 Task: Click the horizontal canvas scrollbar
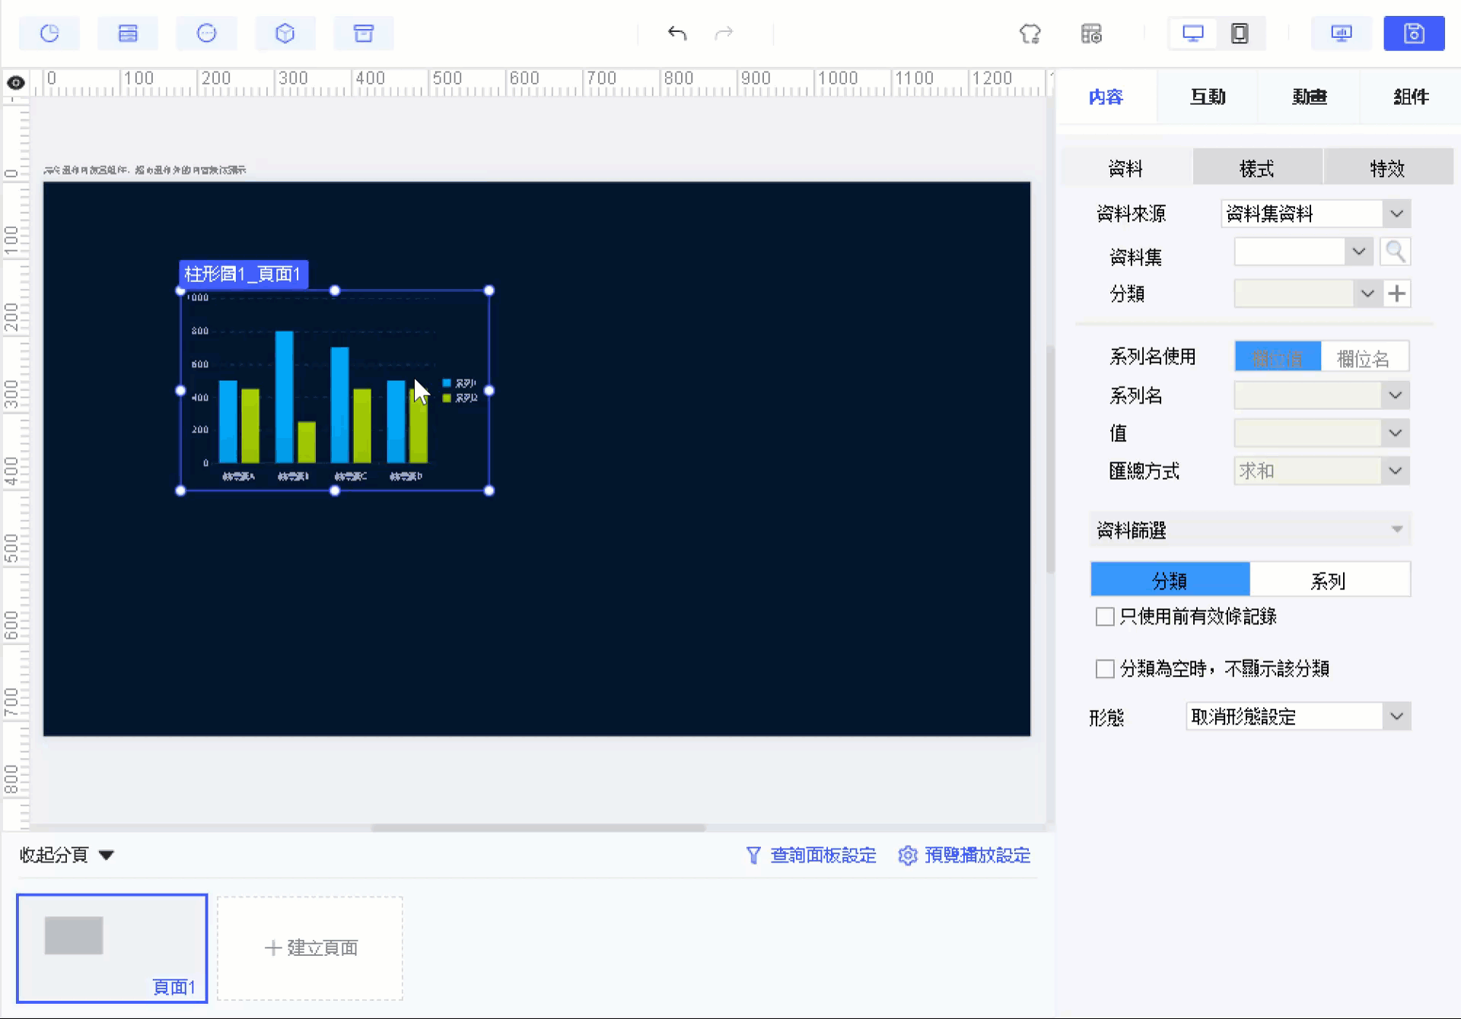coord(538,827)
